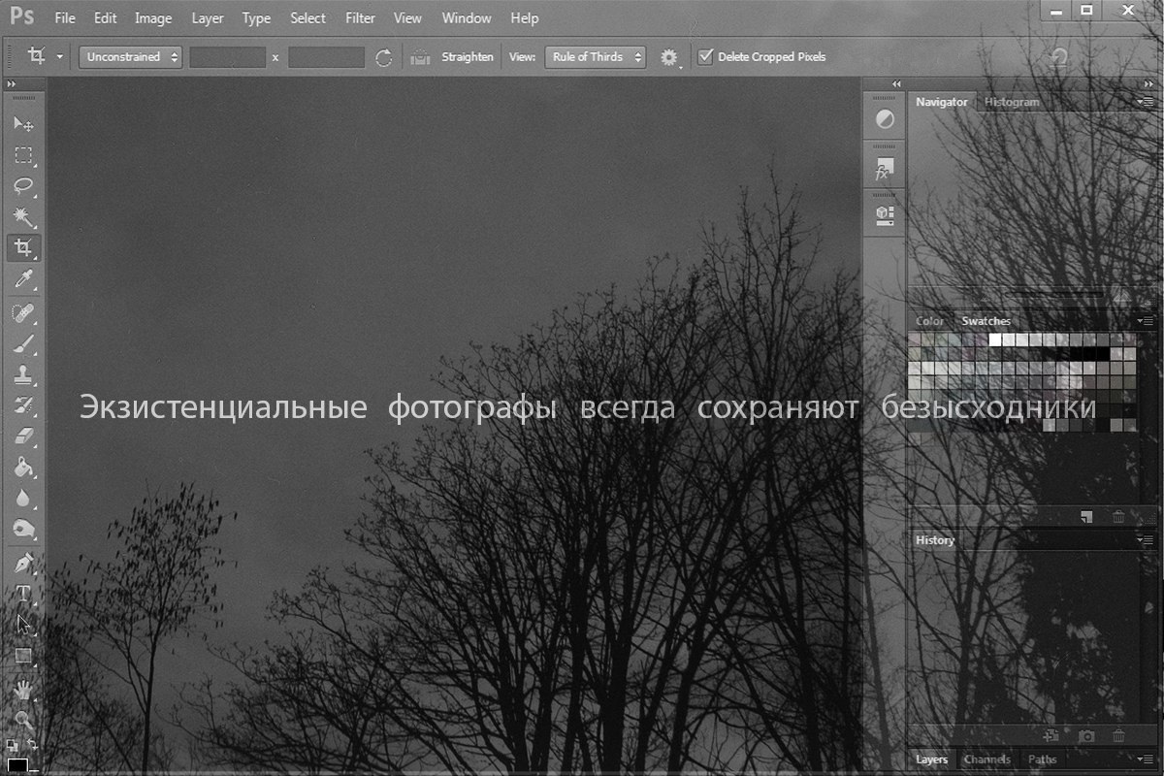Swap foreground and background colors
The height and width of the screenshot is (776, 1164).
tap(32, 745)
